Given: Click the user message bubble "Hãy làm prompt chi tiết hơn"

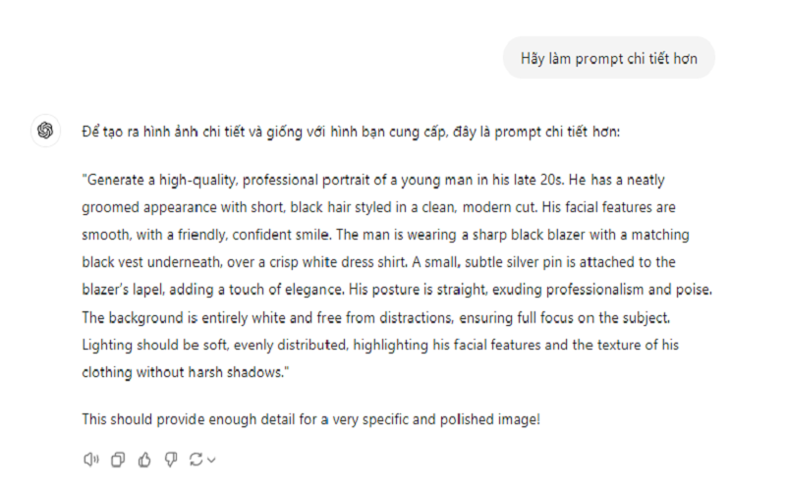Looking at the screenshot, I should 609,59.
